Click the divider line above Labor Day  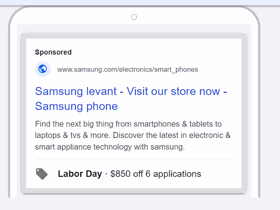click(134, 159)
